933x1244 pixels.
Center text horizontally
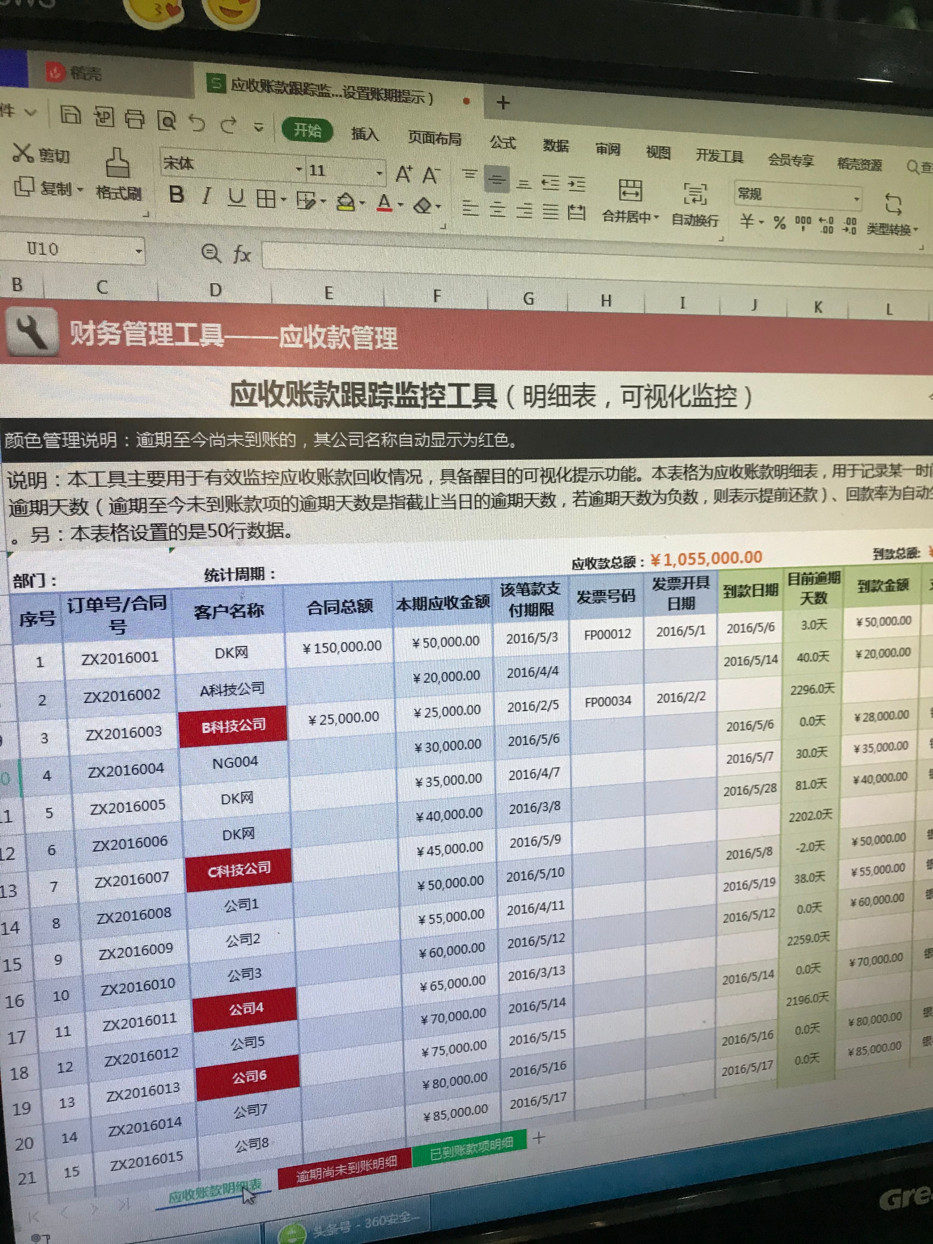[497, 209]
